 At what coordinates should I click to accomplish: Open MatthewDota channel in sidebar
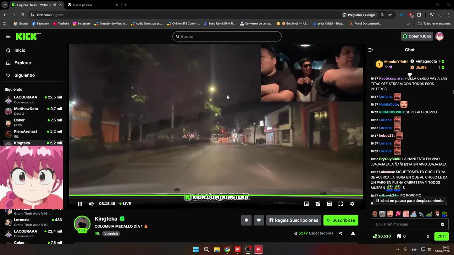pyautogui.click(x=33, y=111)
